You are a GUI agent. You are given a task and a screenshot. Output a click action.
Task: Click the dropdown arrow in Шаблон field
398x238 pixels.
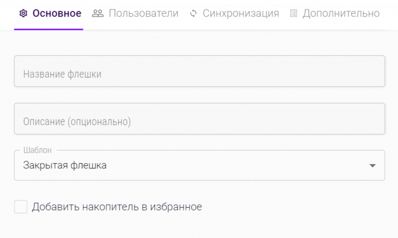pos(372,166)
